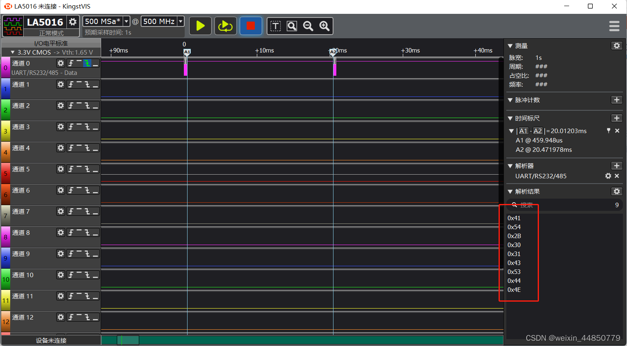
Task: Open the hamburger main menu
Action: [614, 26]
